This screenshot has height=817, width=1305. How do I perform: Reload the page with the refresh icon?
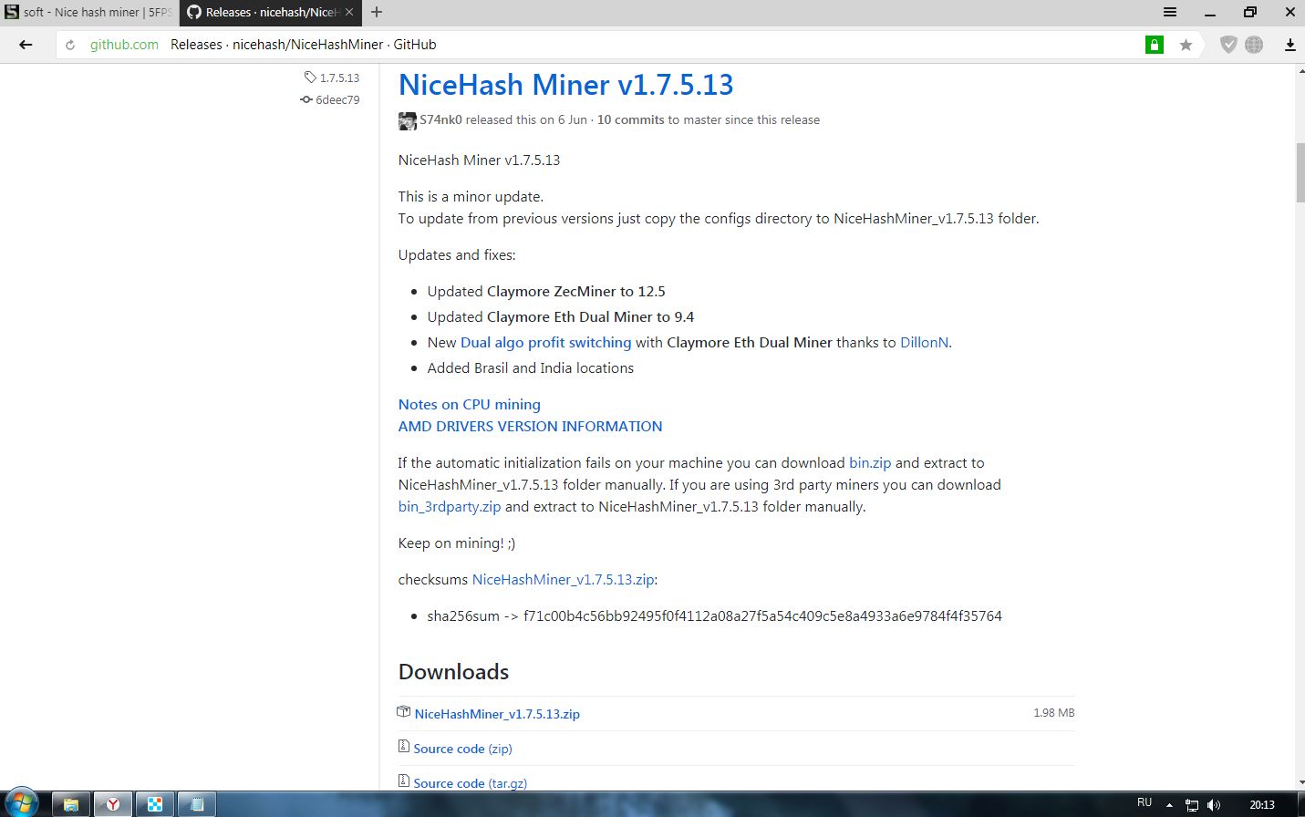point(70,45)
